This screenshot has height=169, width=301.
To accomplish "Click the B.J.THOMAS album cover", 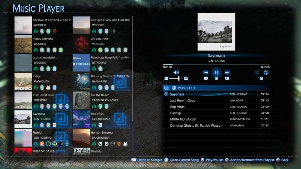I will point(81,62).
